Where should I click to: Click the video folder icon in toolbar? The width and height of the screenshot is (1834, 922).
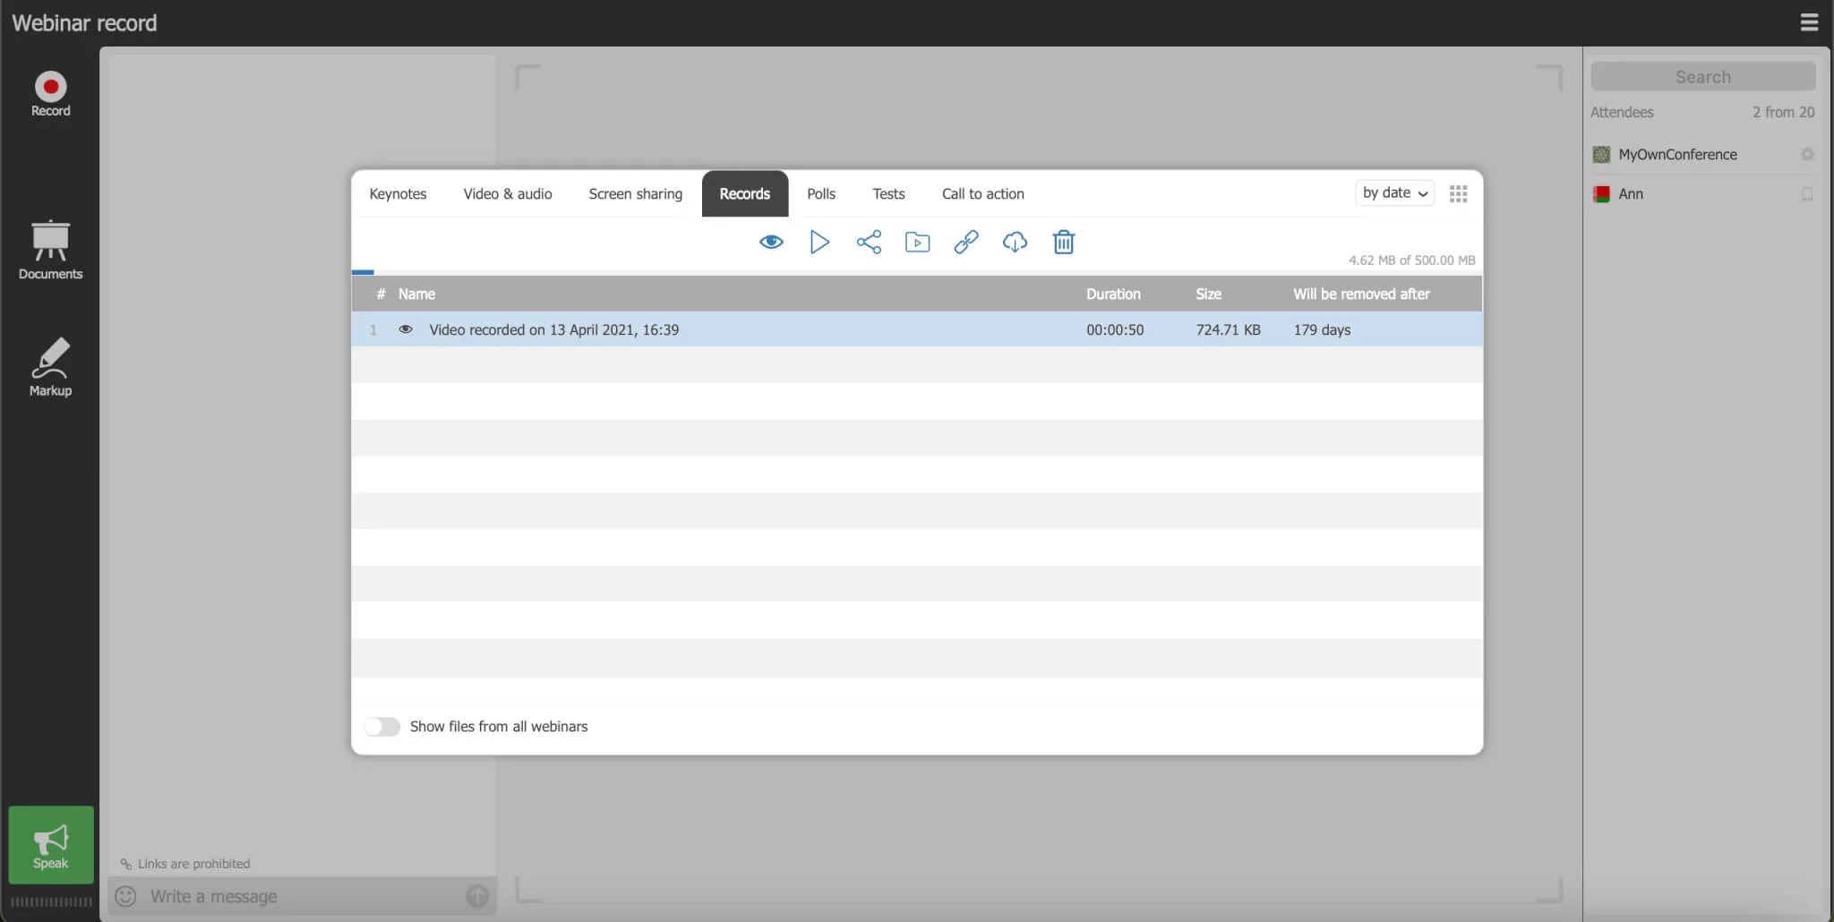[x=917, y=243]
